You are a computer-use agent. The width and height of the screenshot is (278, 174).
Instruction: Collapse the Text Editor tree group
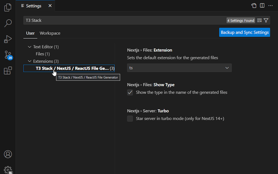(30, 47)
